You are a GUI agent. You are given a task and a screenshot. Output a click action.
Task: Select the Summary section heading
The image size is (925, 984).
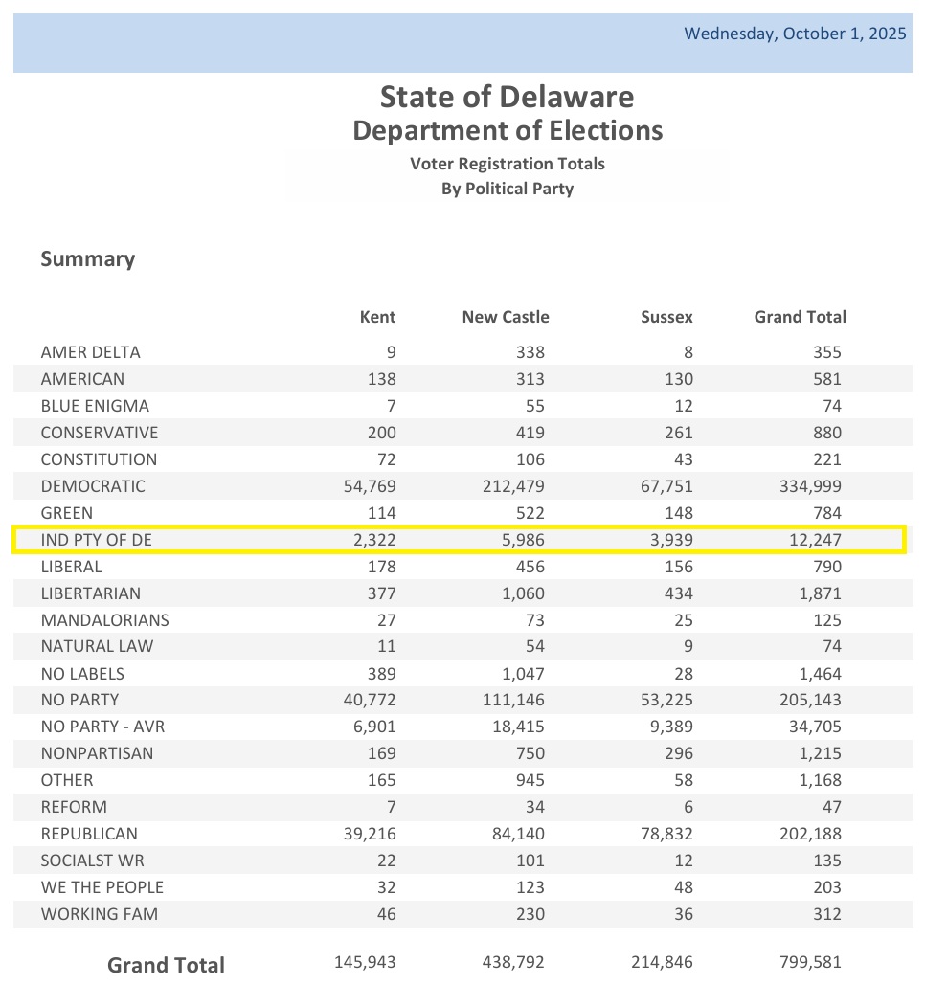[x=88, y=258]
